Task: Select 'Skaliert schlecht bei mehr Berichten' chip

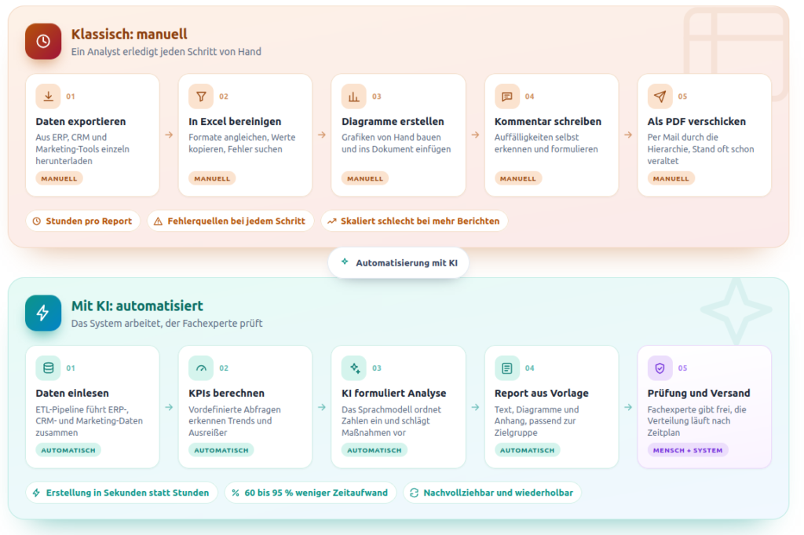Action: tap(415, 221)
